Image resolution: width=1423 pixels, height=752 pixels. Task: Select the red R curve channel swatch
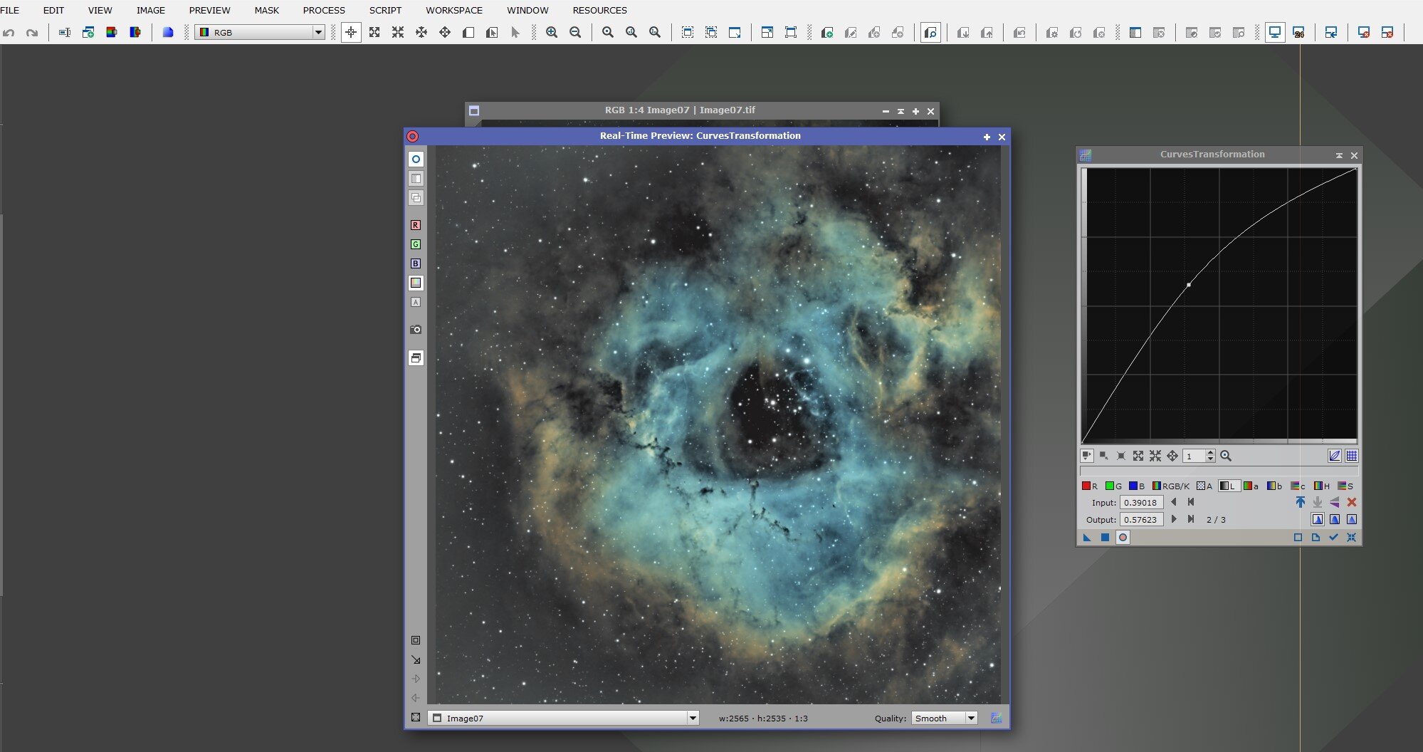1086,486
